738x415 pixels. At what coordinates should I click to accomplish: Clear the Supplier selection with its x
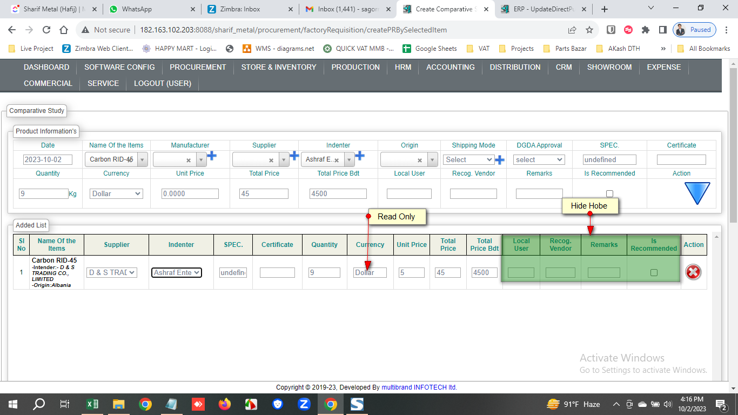271,160
